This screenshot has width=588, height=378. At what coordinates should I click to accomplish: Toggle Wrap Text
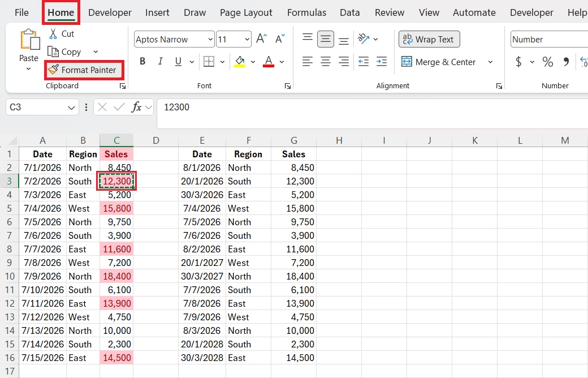pyautogui.click(x=429, y=39)
